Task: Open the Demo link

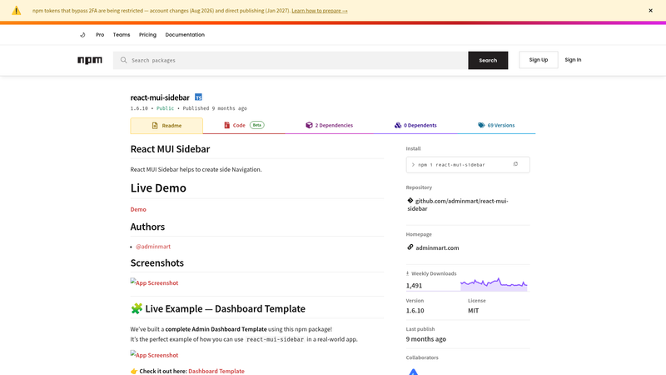Action: (x=138, y=209)
